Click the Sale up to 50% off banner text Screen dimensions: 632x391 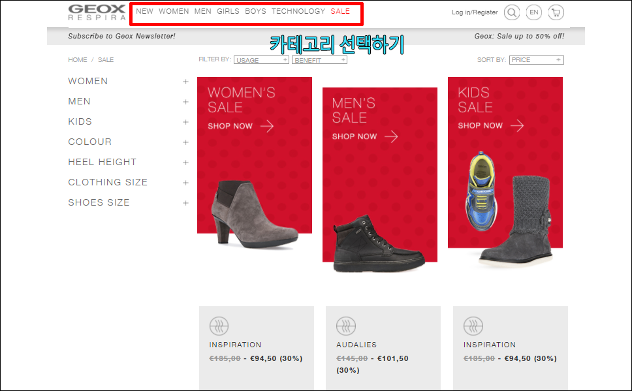click(x=519, y=37)
